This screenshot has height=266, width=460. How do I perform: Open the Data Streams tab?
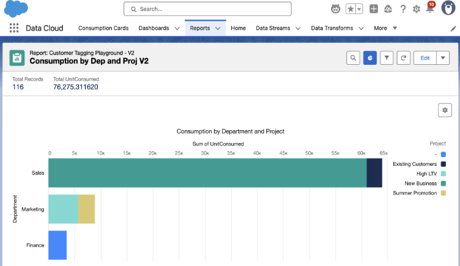coord(273,28)
